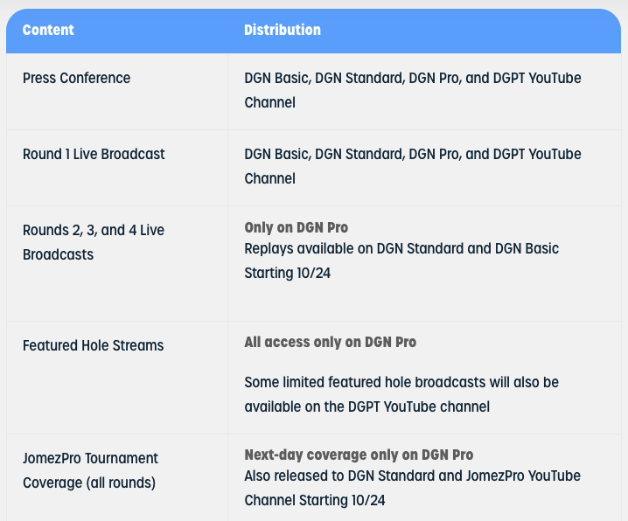This screenshot has width=628, height=521.
Task: Click "DGN Basic" in the Press Conference row
Action: pos(276,78)
